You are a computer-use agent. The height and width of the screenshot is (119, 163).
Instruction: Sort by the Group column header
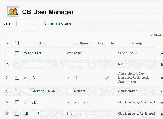[x=137, y=43]
